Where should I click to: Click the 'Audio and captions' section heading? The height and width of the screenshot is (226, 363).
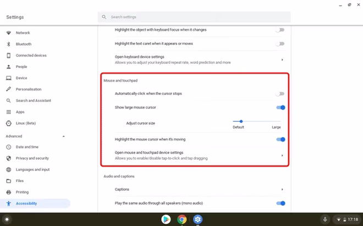119,177
